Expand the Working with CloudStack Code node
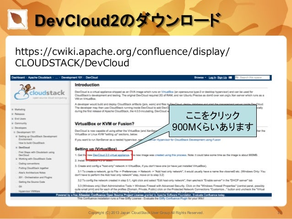The height and width of the screenshot is (219, 292). pyautogui.click(x=16, y=159)
